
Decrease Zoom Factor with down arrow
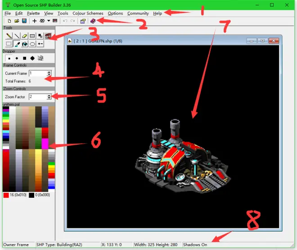tap(49, 98)
